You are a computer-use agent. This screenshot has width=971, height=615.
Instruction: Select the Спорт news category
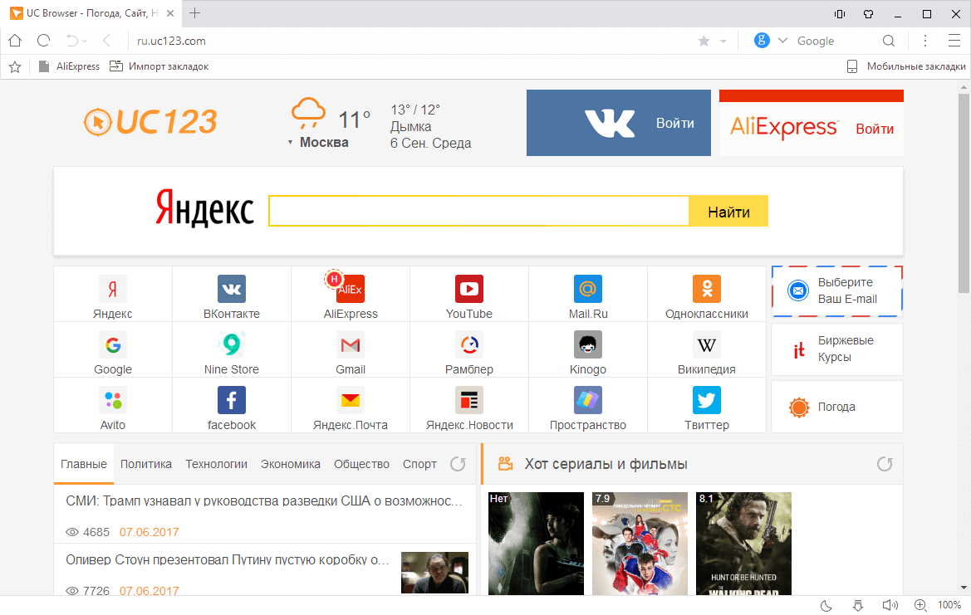419,464
